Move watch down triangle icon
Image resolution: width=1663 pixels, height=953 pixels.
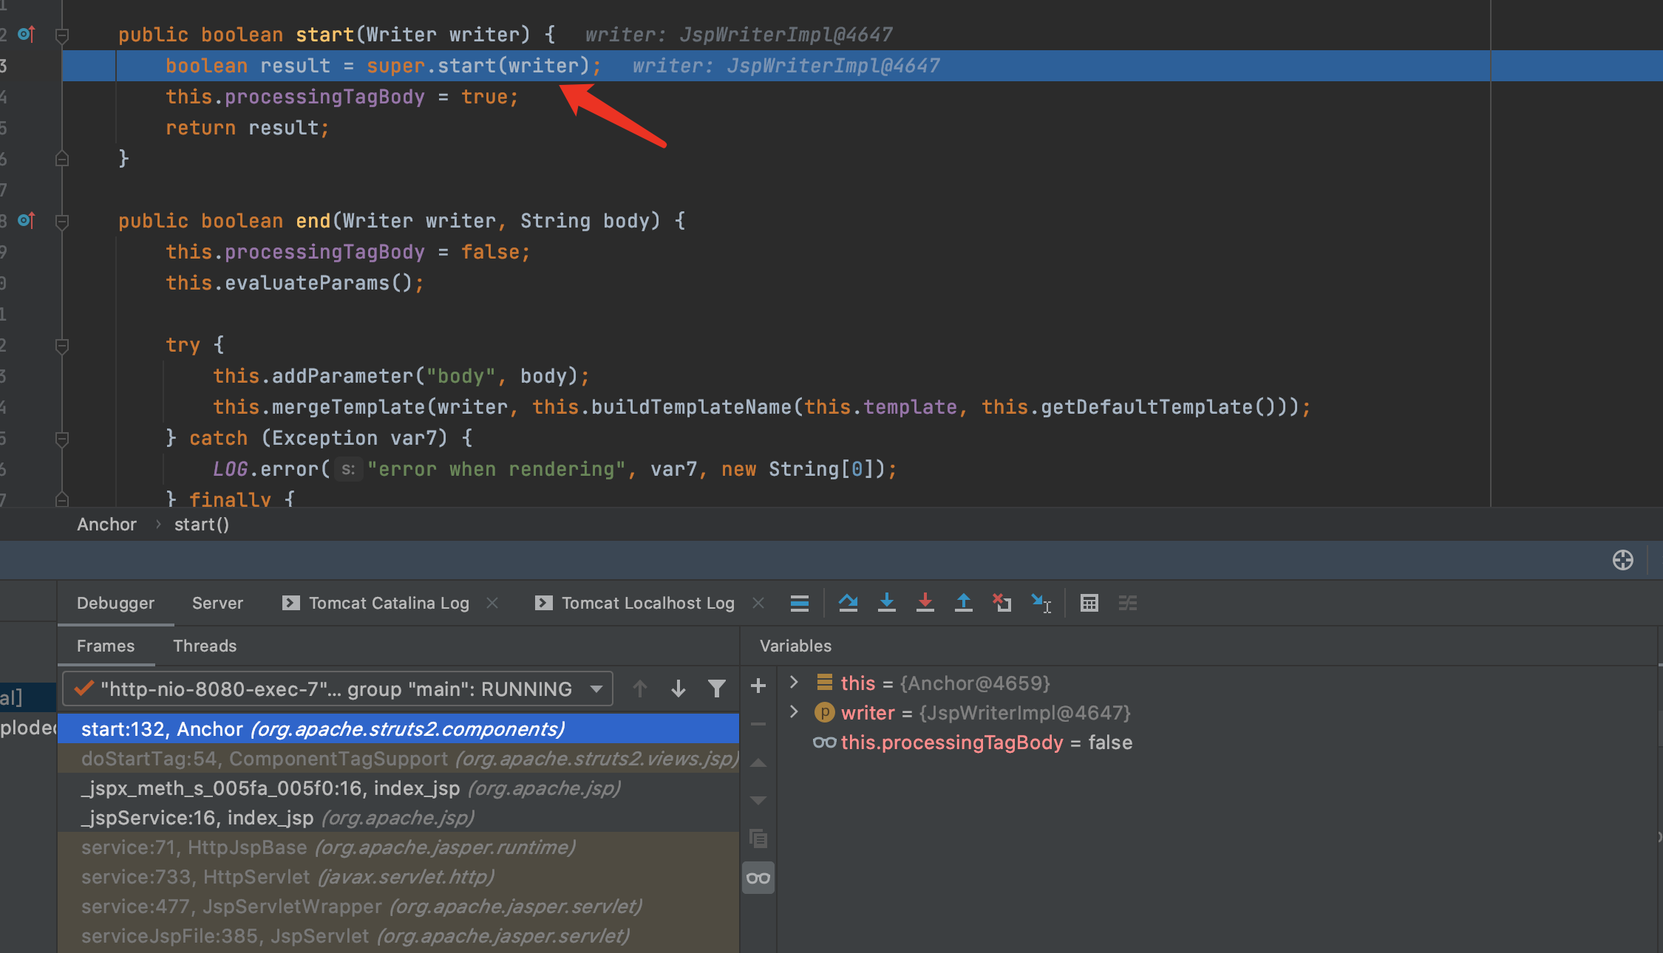(758, 800)
